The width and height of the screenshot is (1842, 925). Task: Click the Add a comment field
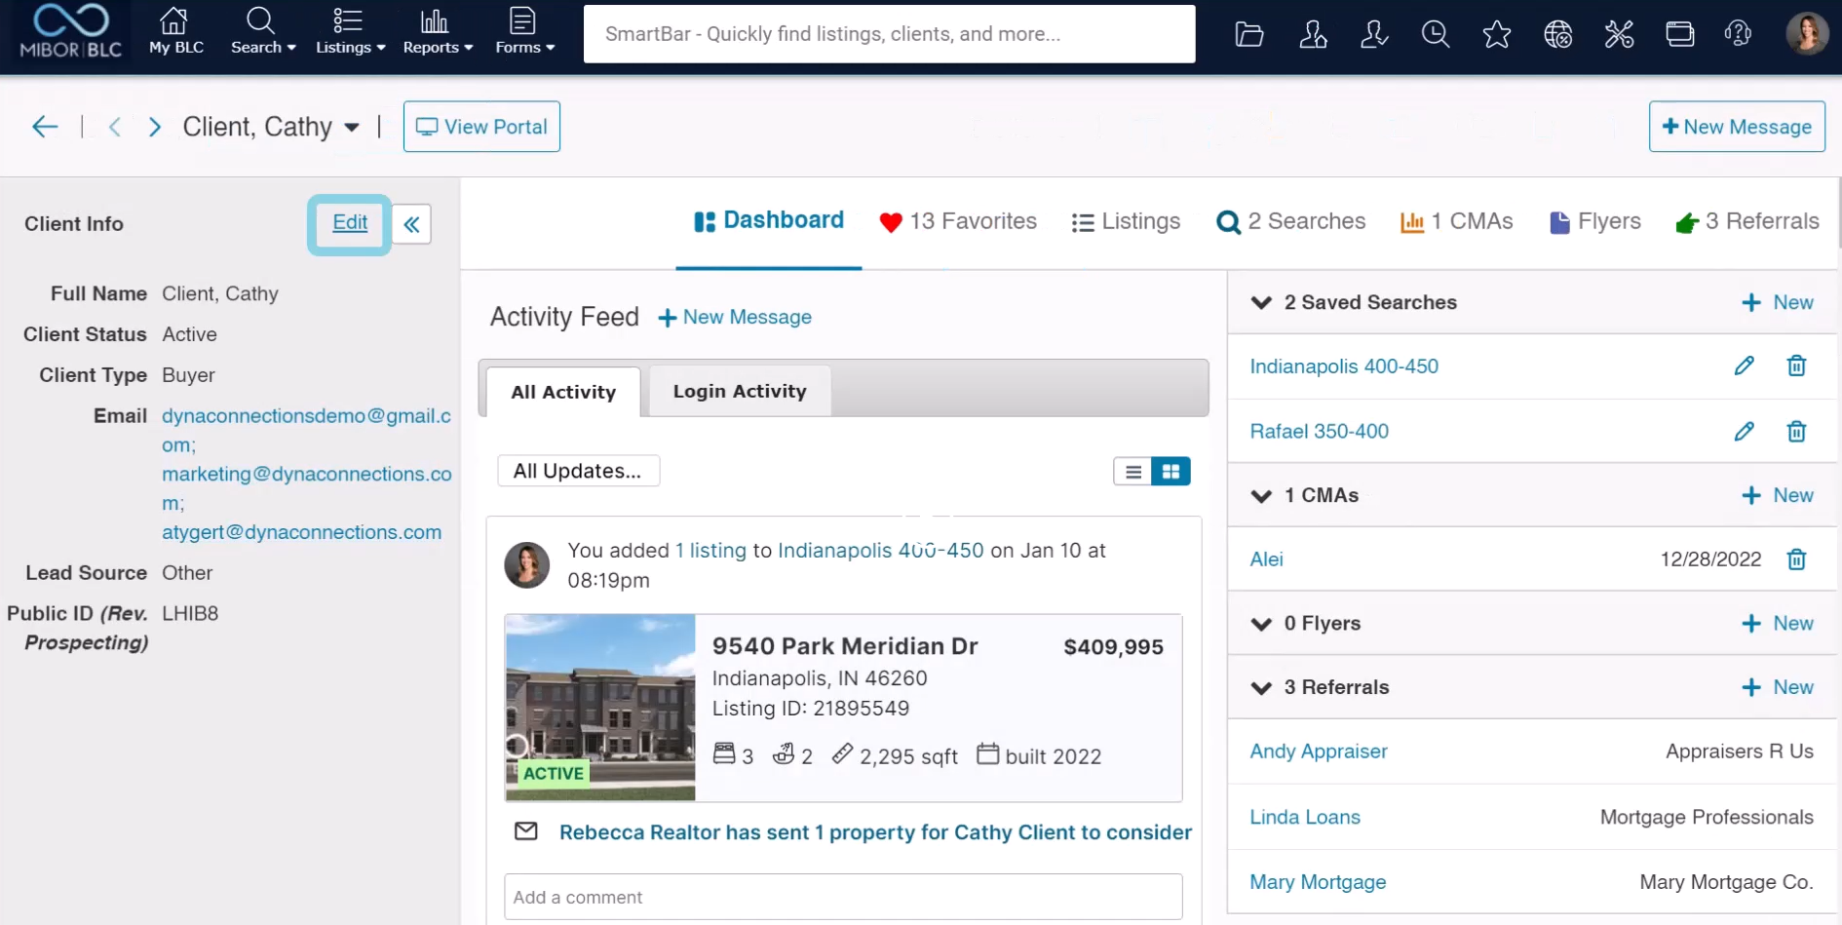843,897
